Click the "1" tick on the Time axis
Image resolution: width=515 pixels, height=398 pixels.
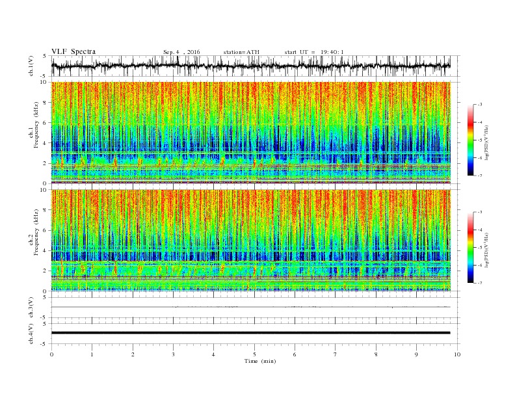[x=92, y=354]
